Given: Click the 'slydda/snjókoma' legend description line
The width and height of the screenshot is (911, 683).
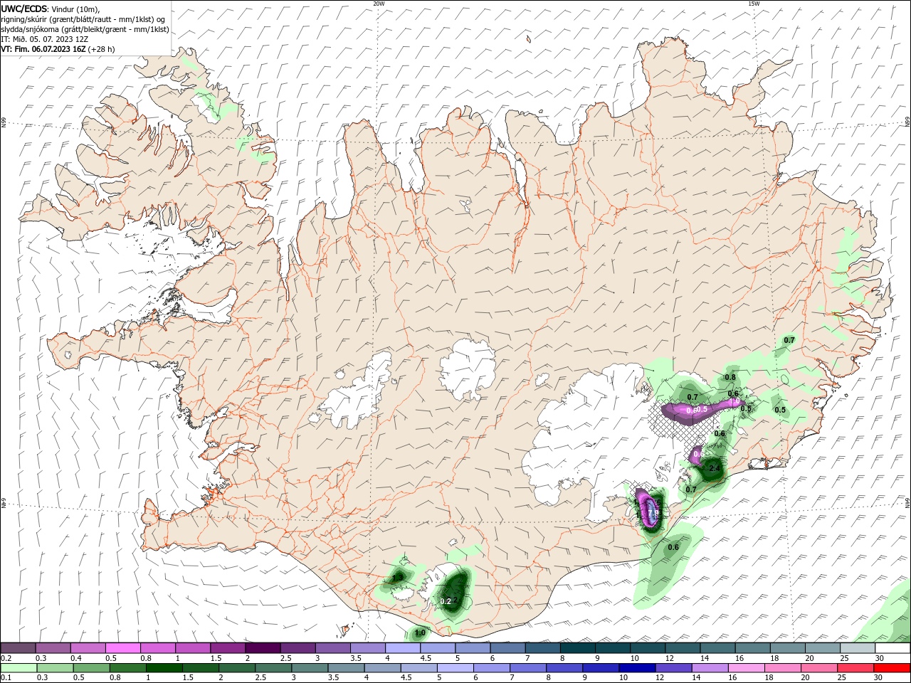Looking at the screenshot, I should [85, 29].
